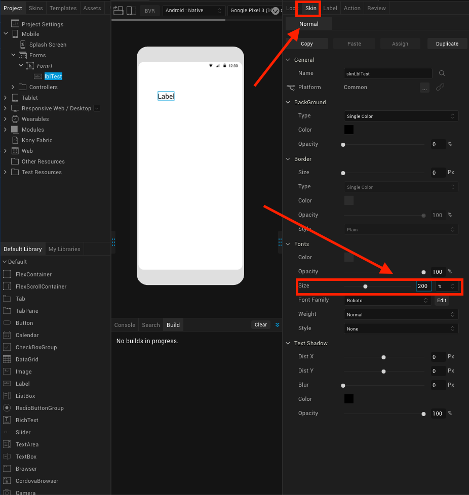
Task: Select the RadioButtonGroup widget icon
Action: 7,408
